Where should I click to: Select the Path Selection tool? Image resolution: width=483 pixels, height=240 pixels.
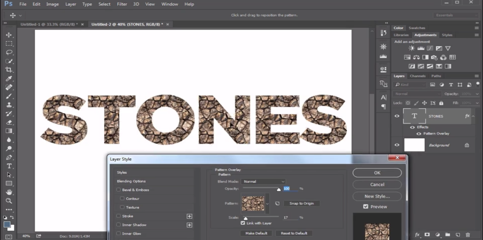(x=9, y=175)
